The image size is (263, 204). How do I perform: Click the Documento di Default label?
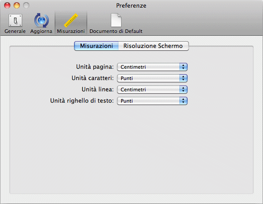click(116, 31)
